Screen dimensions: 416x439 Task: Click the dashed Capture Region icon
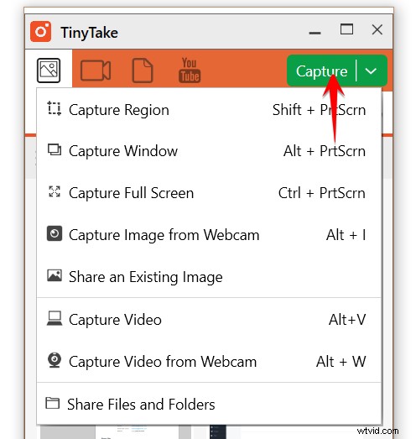point(54,108)
